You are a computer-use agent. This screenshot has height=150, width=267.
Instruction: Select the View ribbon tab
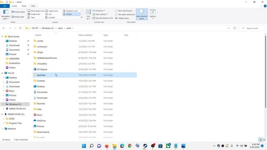tap(33, 6)
